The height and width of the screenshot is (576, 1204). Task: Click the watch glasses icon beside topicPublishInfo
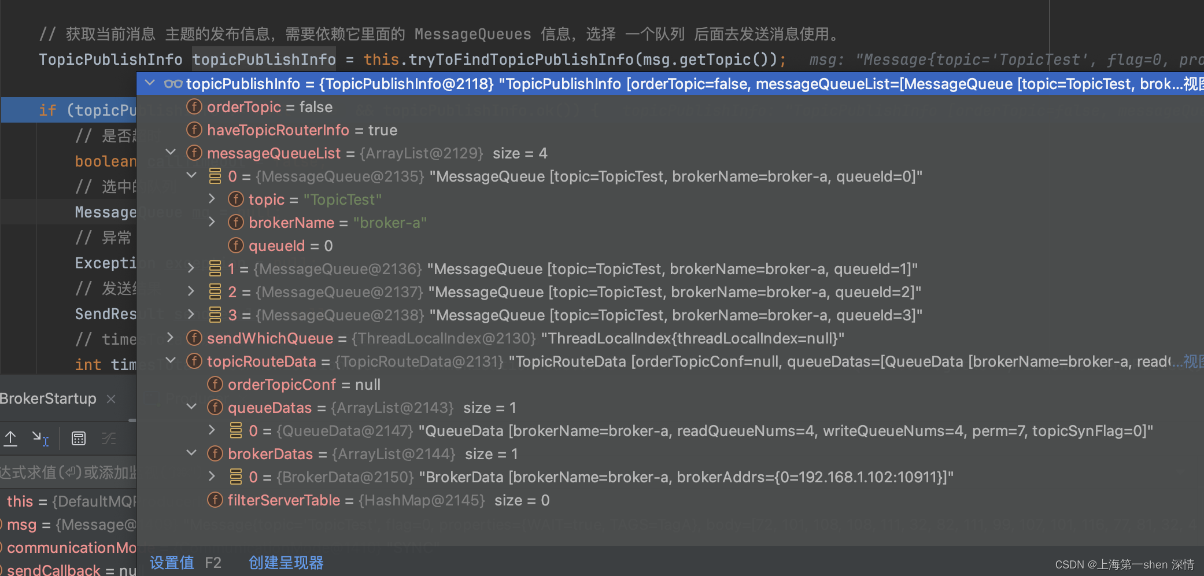[173, 84]
